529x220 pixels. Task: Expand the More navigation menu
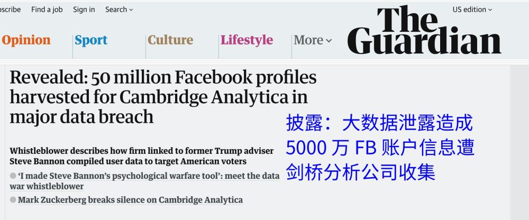313,40
